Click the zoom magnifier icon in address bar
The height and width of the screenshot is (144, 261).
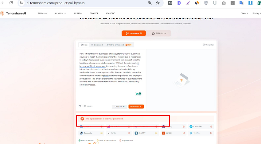150,3
